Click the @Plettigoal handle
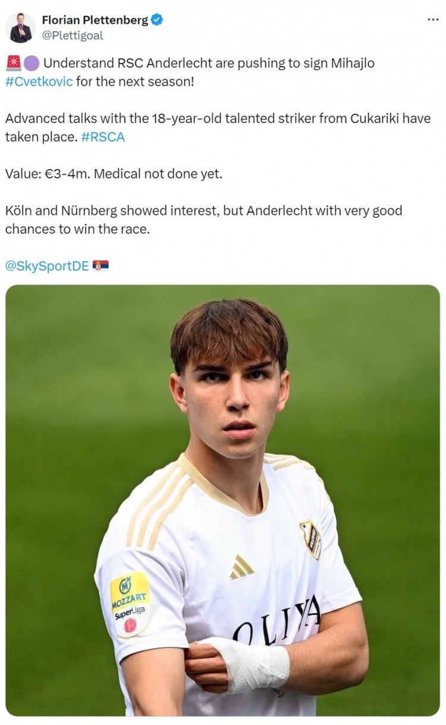This screenshot has width=446, height=725. 72,35
